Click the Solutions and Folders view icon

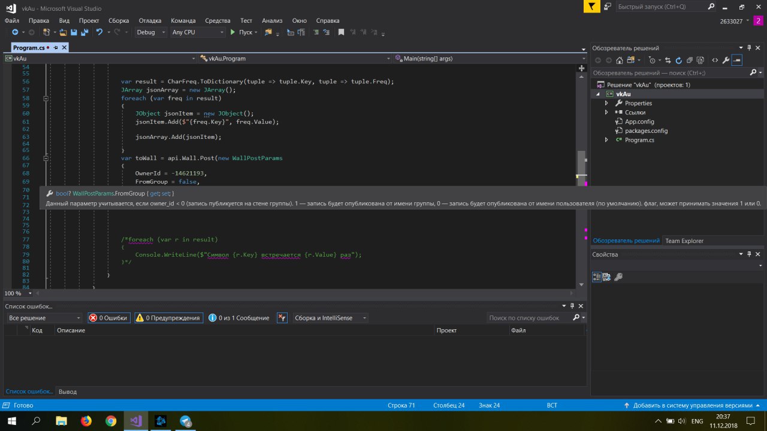[632, 60]
